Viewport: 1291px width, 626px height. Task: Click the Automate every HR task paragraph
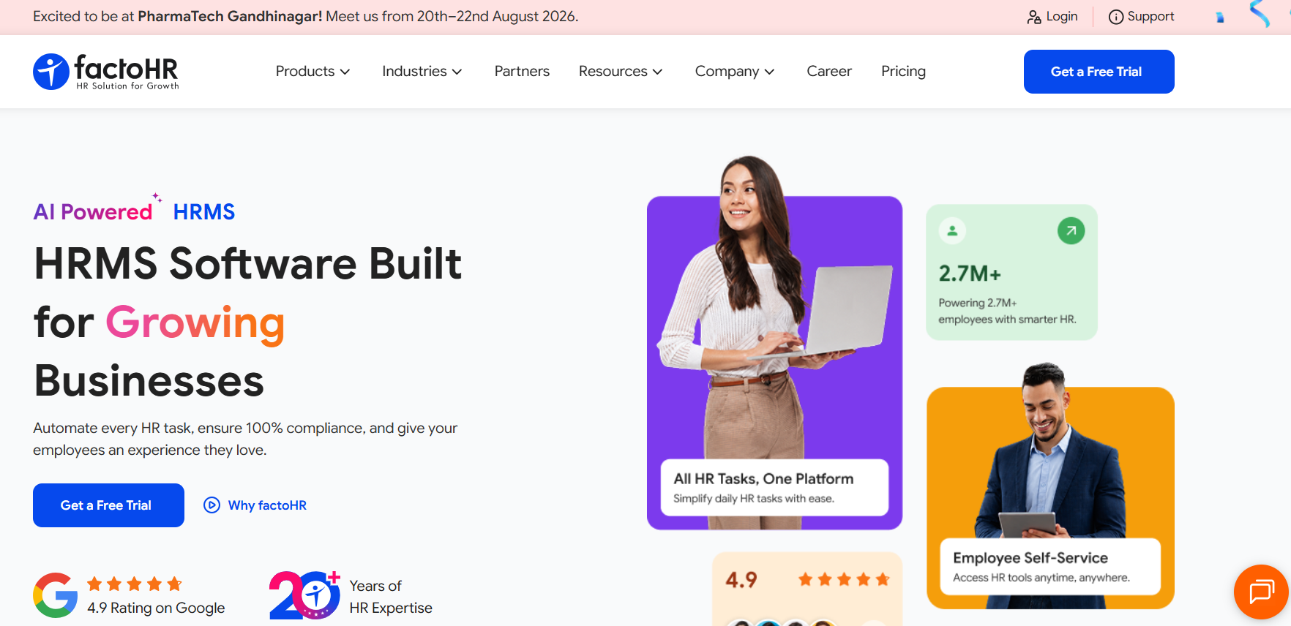coord(245,439)
